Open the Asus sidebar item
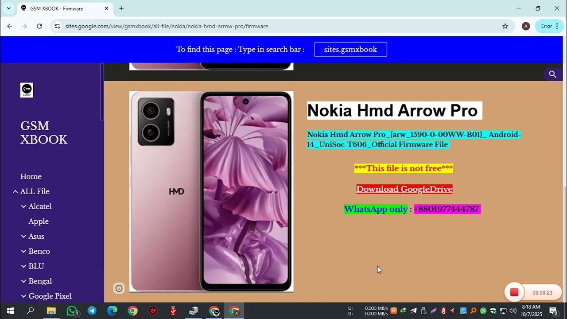 [36, 236]
